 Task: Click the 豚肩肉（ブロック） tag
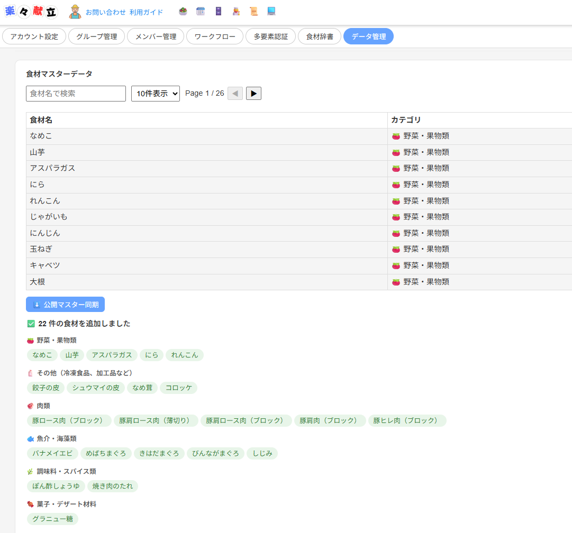(330, 421)
